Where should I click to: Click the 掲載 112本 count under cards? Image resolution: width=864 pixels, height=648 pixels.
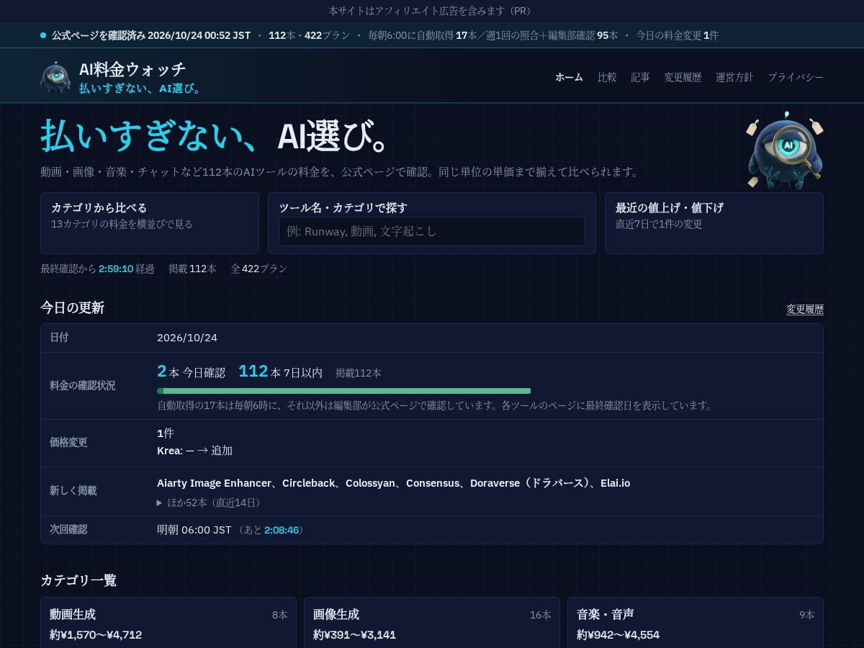192,269
